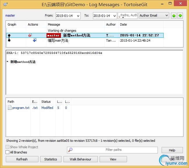Click the Help button
Image resolution: width=189 pixels, height=168 pixels.
pyautogui.click(x=172, y=150)
